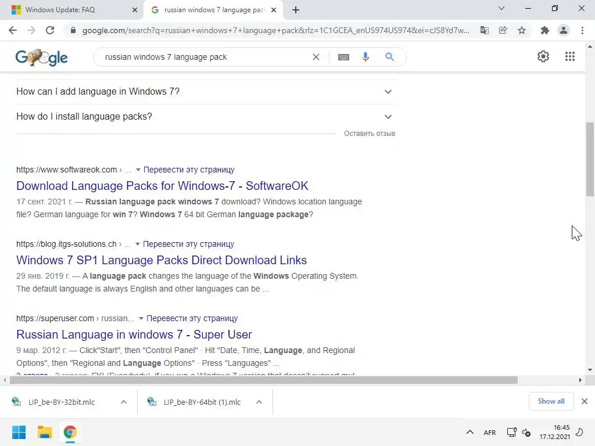The width and height of the screenshot is (595, 446).
Task: Click the blue search magnifier button
Action: point(389,57)
